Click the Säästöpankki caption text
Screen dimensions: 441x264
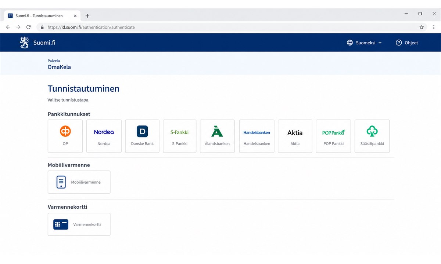372,144
